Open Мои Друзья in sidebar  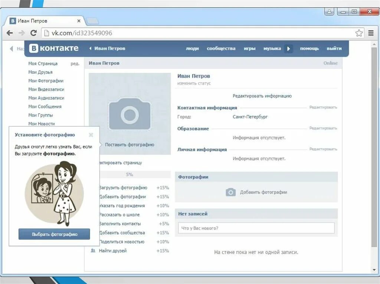(40, 72)
